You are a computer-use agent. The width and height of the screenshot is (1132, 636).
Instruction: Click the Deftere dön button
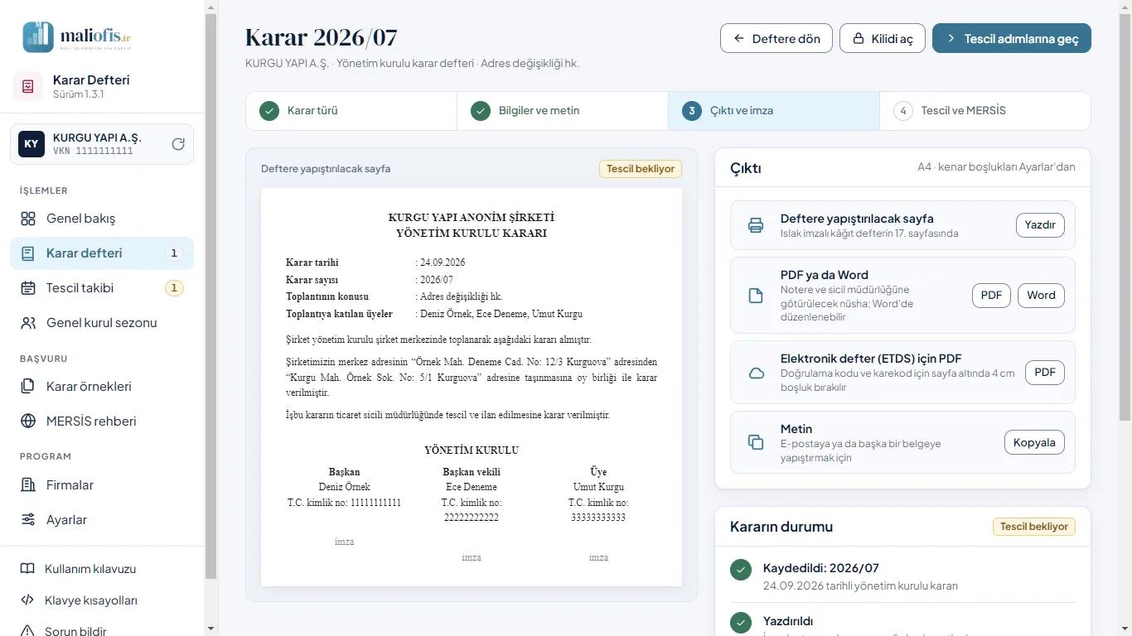776,38
